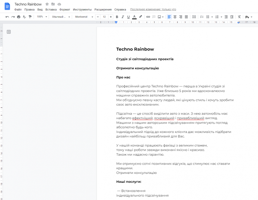Image resolution: width=258 pixels, height=200 pixels.
Task: Open the Montserrat font dropdown
Action: (x=84, y=17)
